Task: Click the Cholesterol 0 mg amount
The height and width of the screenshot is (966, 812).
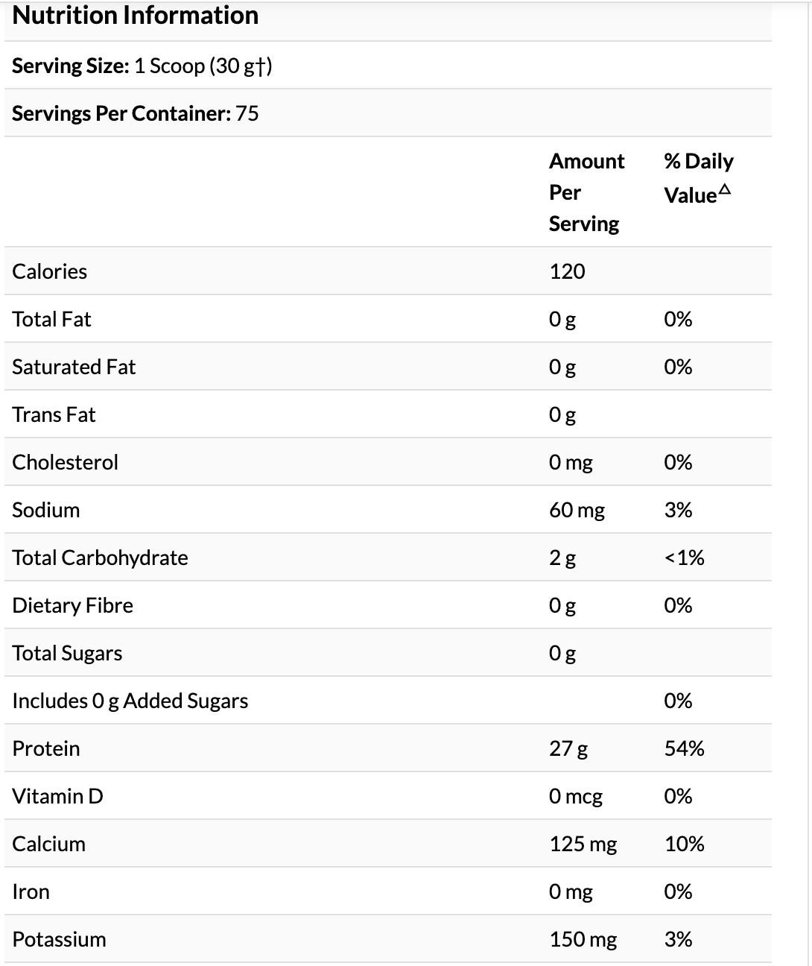Action: click(x=571, y=462)
